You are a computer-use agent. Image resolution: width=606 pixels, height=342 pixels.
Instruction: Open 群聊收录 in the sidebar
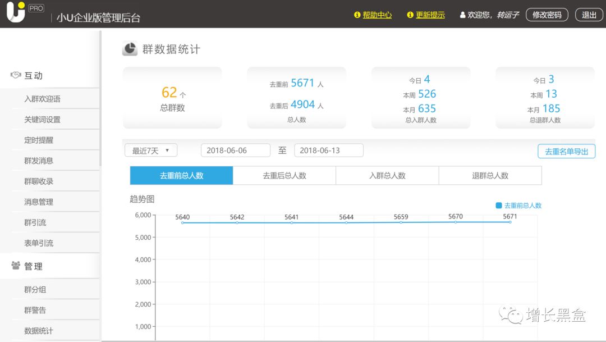39,181
